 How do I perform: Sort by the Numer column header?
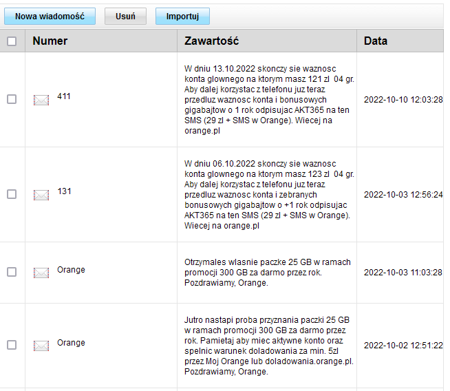[x=50, y=41]
